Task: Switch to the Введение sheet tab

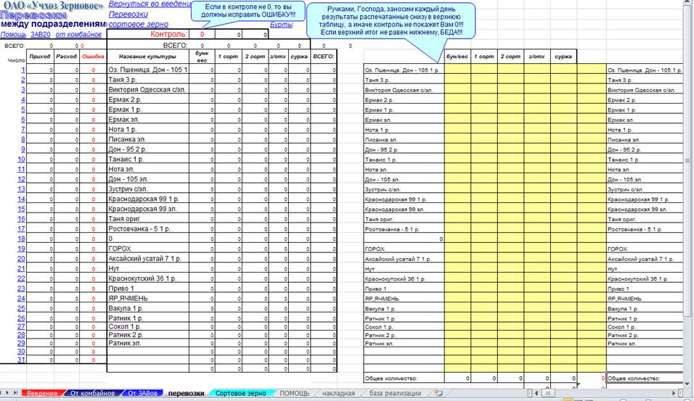Action: point(42,393)
